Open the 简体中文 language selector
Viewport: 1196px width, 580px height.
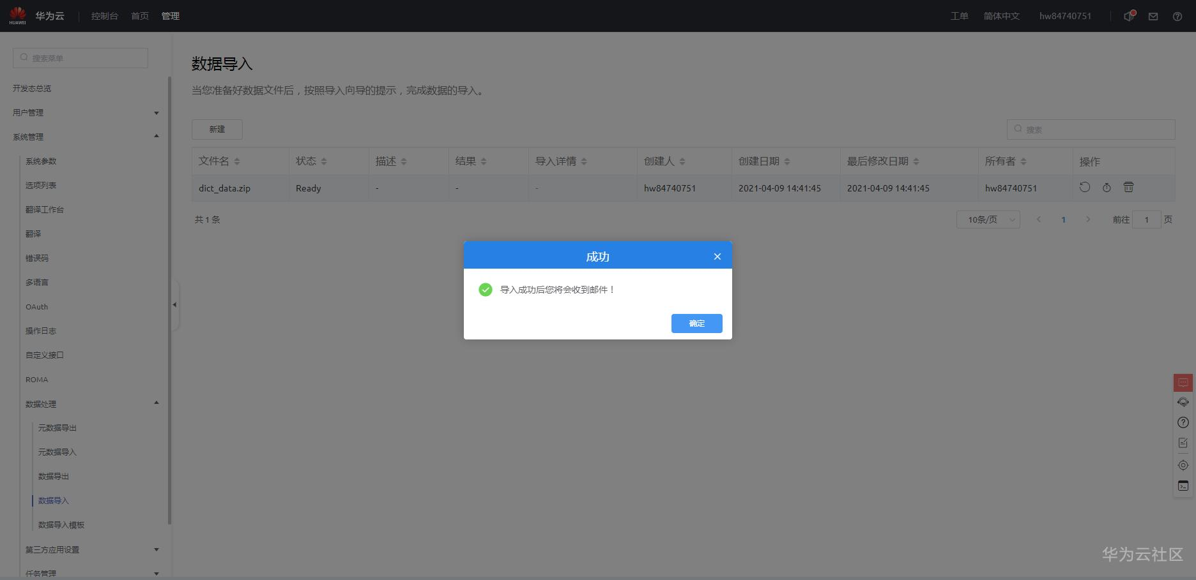click(x=1002, y=16)
